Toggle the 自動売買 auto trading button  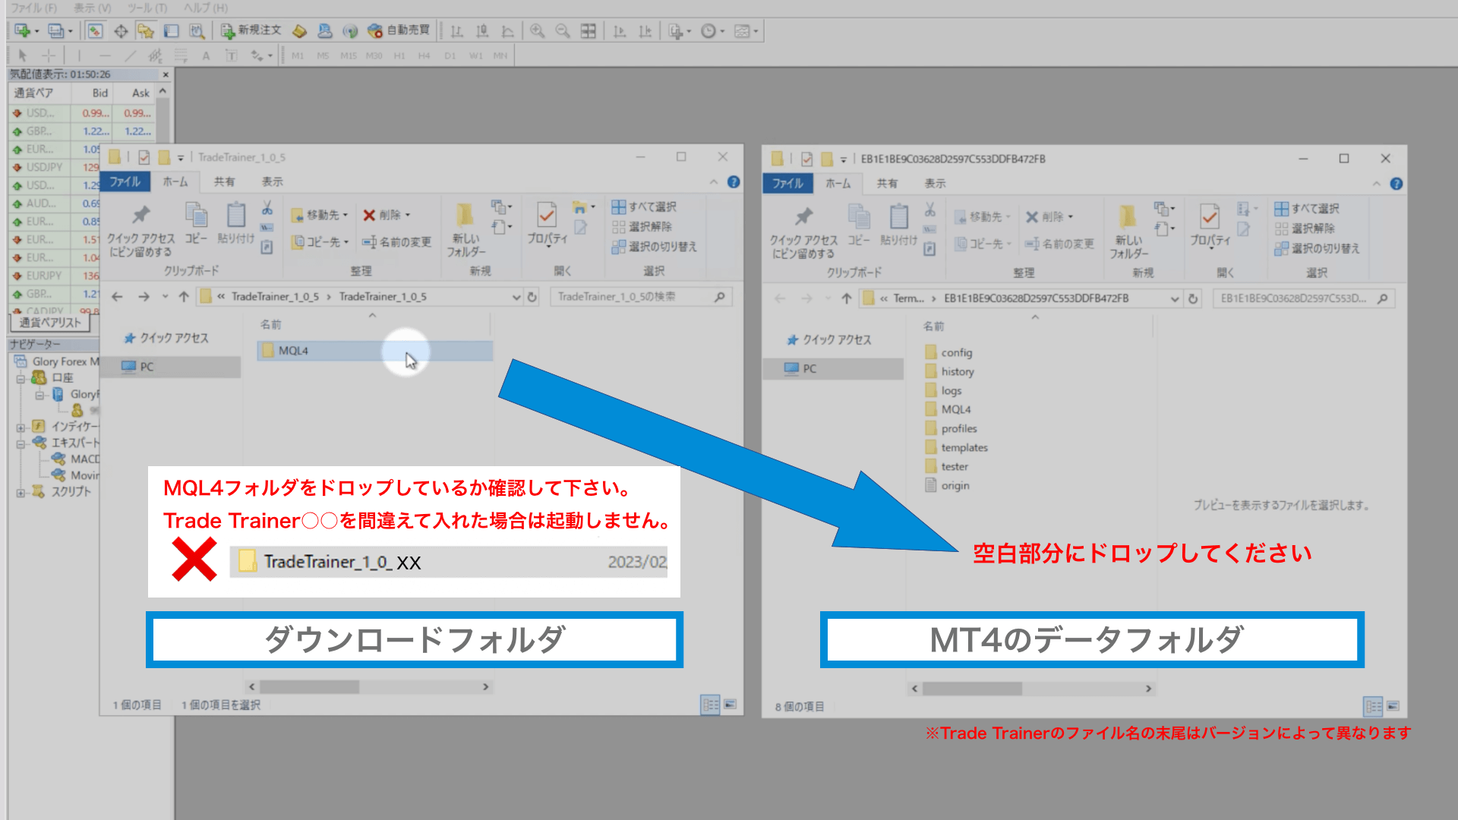tap(399, 30)
